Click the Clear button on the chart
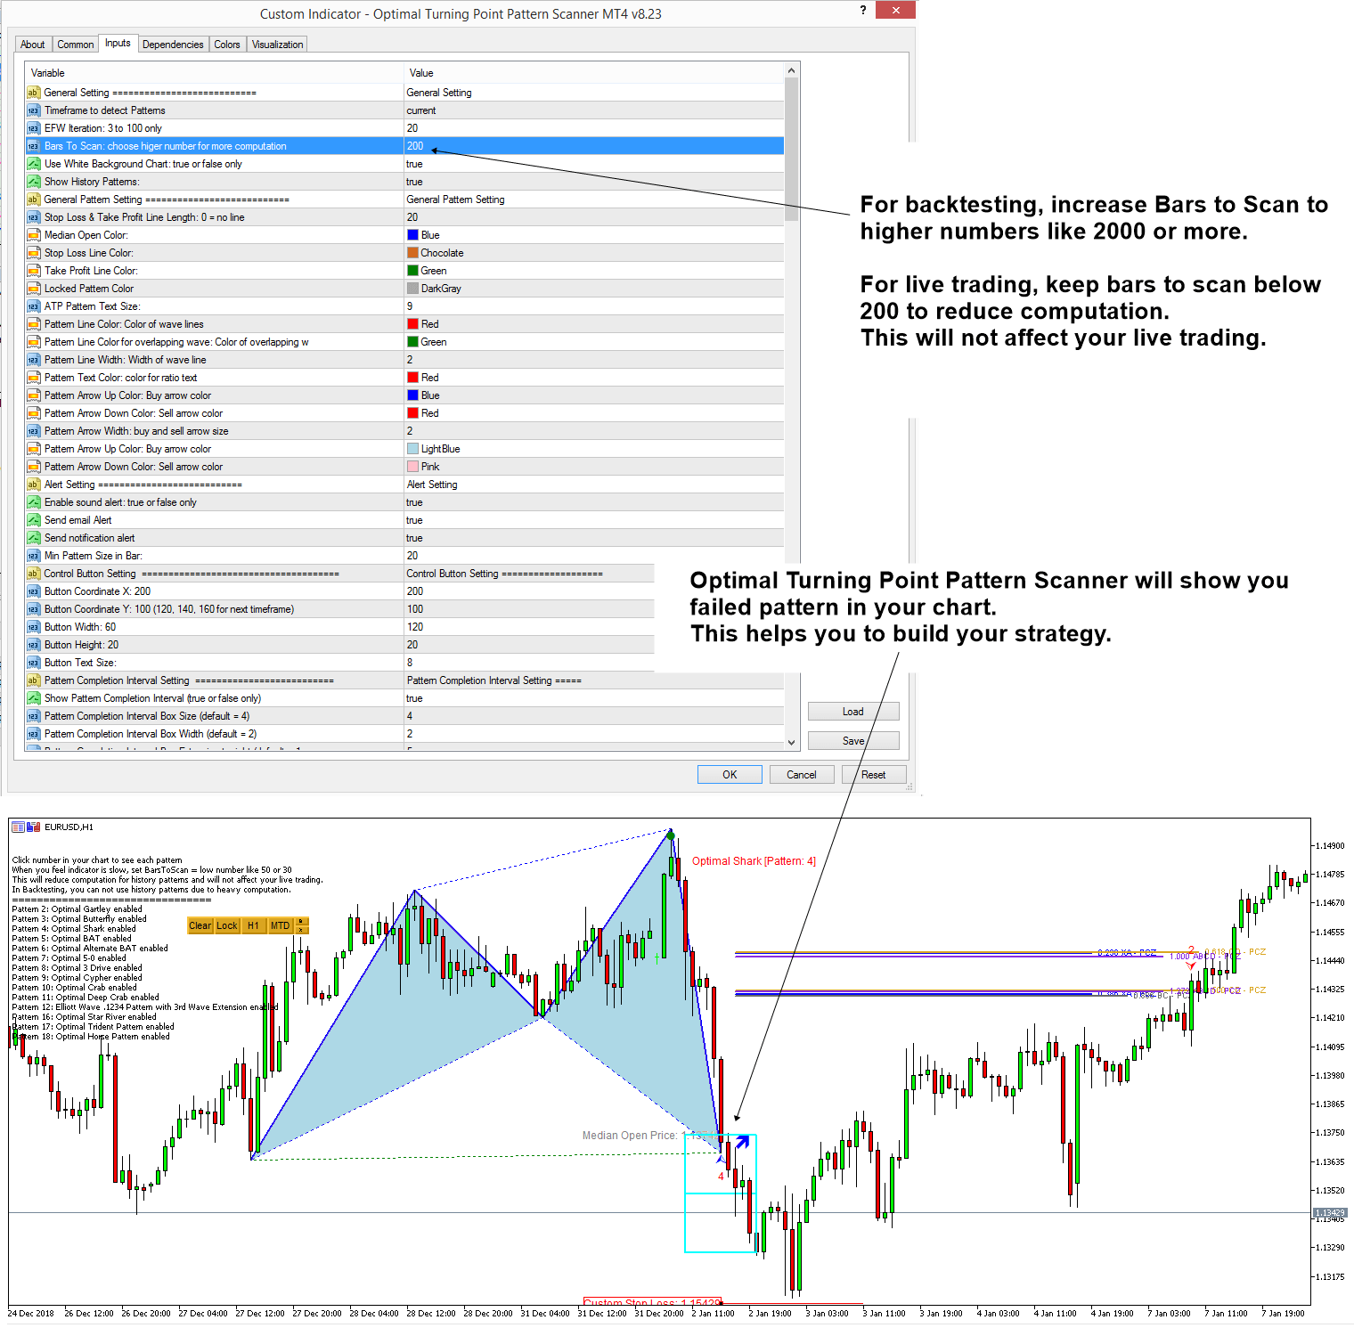This screenshot has width=1354, height=1336. (200, 925)
